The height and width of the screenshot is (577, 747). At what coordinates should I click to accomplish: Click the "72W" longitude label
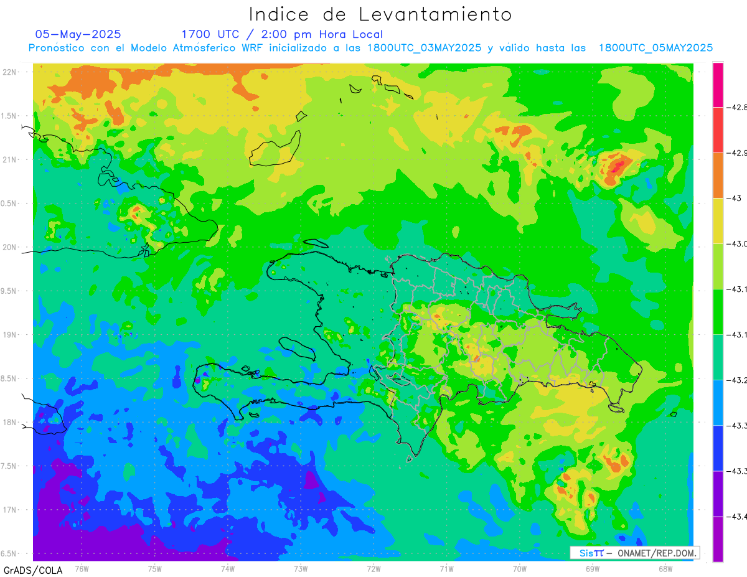pos(374,569)
